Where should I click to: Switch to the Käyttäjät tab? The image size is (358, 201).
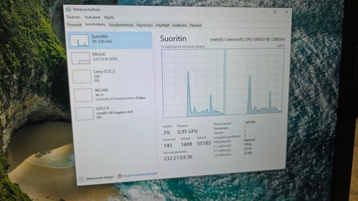tap(163, 25)
